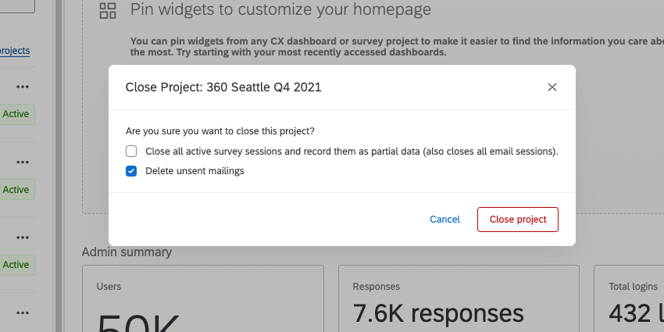The width and height of the screenshot is (664, 332).
Task: Confirm with the red Close project button
Action: click(517, 220)
